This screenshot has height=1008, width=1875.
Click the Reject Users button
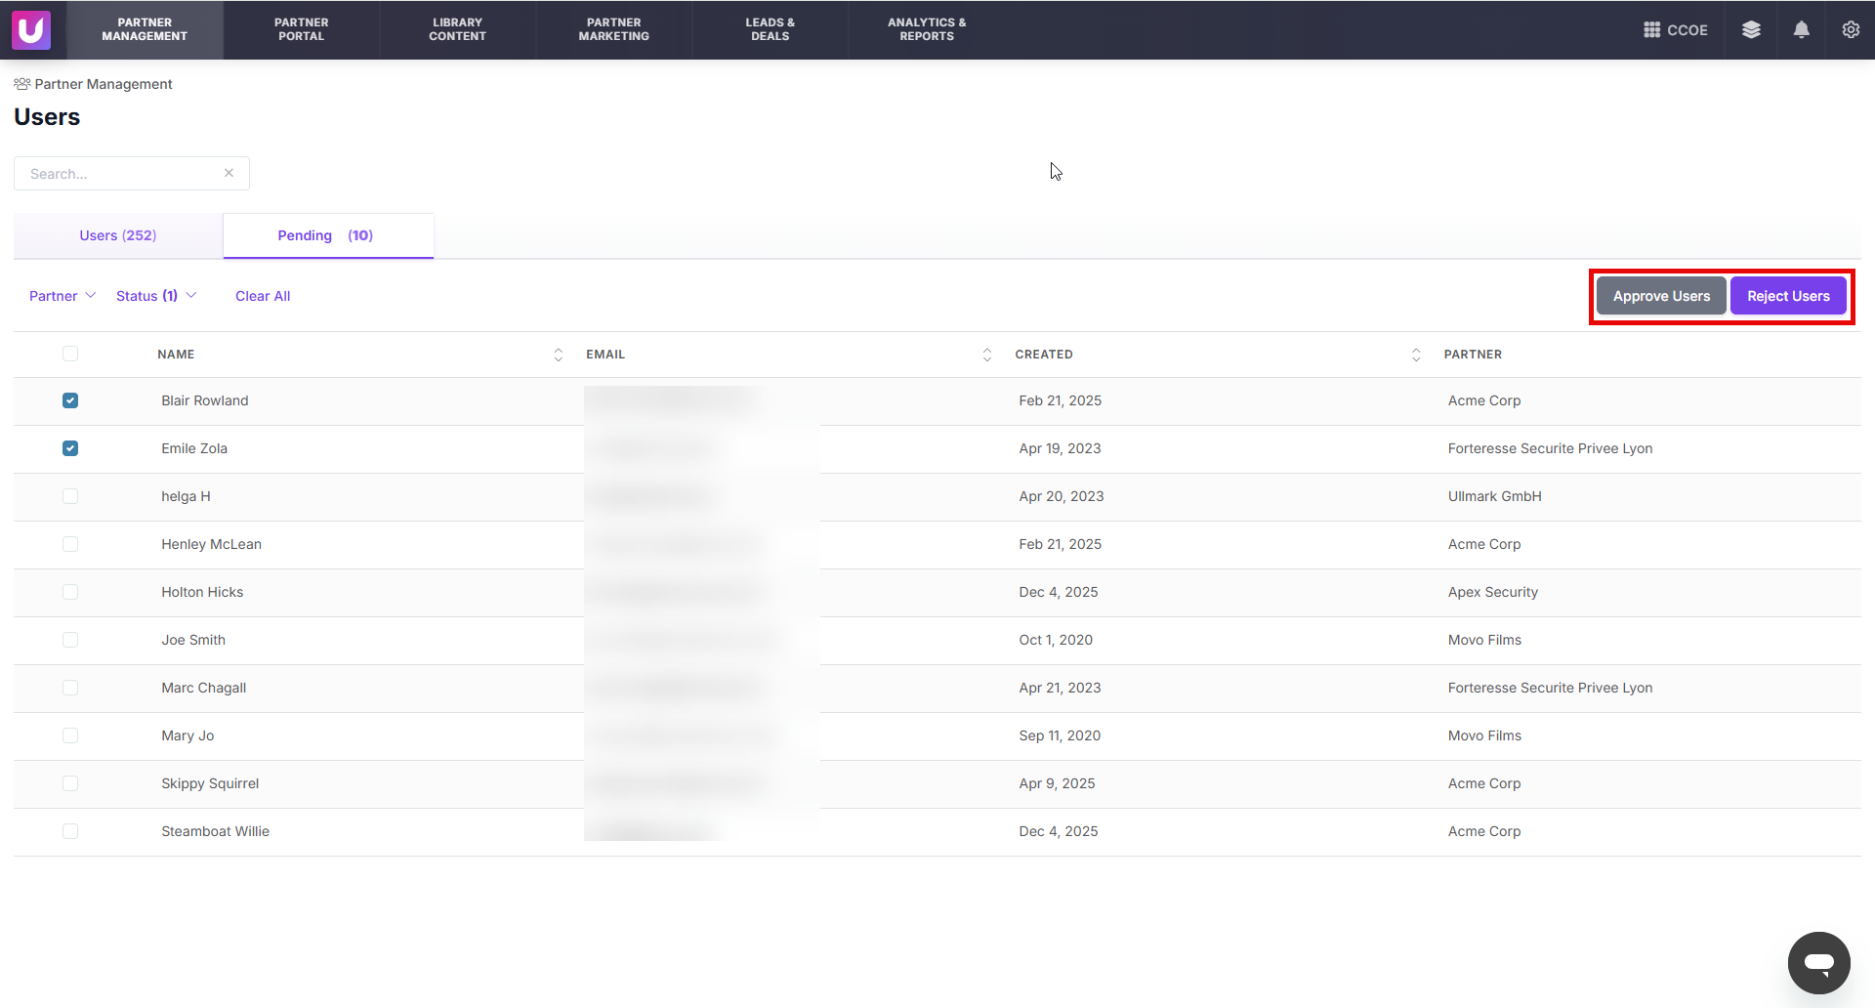click(1788, 296)
